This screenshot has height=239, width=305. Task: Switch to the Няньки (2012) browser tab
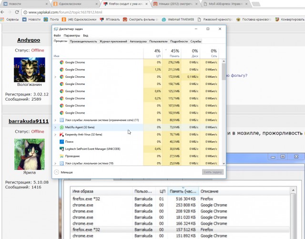click(x=175, y=4)
